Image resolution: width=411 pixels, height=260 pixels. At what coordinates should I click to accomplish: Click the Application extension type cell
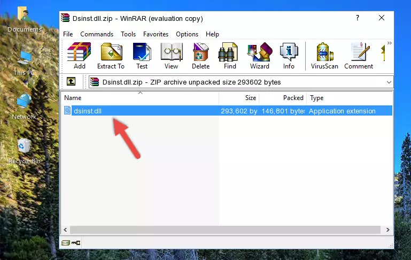(342, 111)
